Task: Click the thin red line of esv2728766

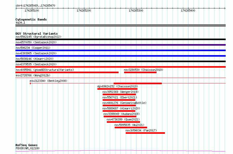Action: coord(120,78)
